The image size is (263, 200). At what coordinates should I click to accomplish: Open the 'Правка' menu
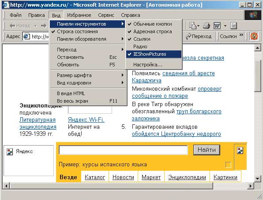coord(36,15)
